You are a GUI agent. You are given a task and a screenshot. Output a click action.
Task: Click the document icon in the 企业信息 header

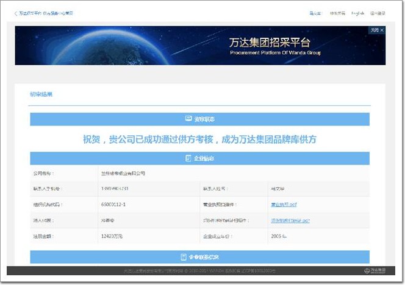[x=188, y=158]
